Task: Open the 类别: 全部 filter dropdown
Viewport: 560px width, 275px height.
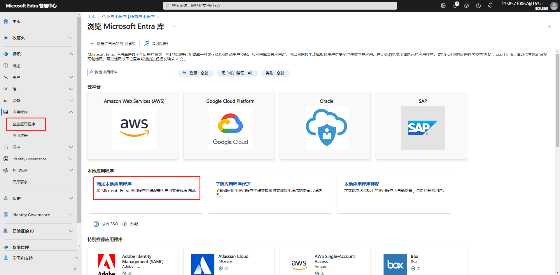Action: click(275, 73)
